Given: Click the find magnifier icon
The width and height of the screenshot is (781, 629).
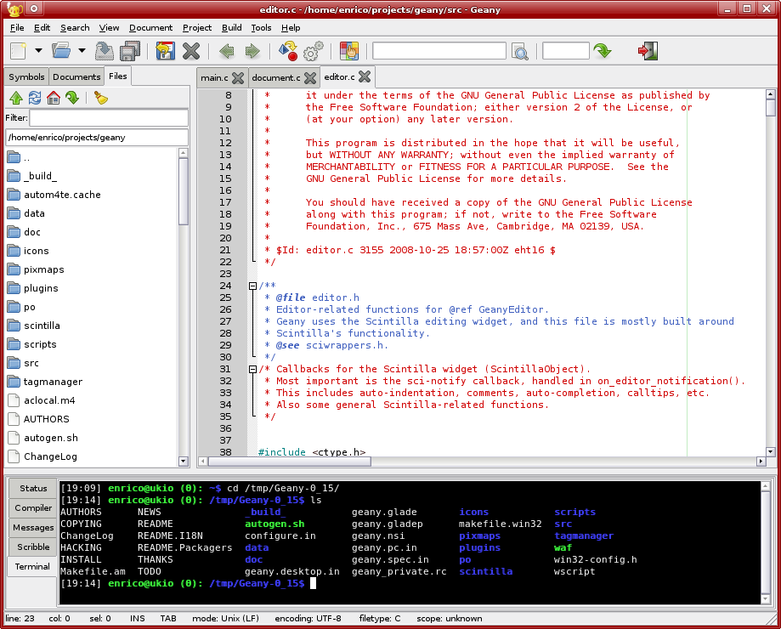Looking at the screenshot, I should point(520,51).
